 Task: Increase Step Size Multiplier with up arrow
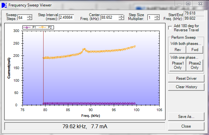(x=157, y=16)
